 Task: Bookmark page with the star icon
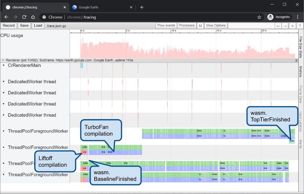259,17
